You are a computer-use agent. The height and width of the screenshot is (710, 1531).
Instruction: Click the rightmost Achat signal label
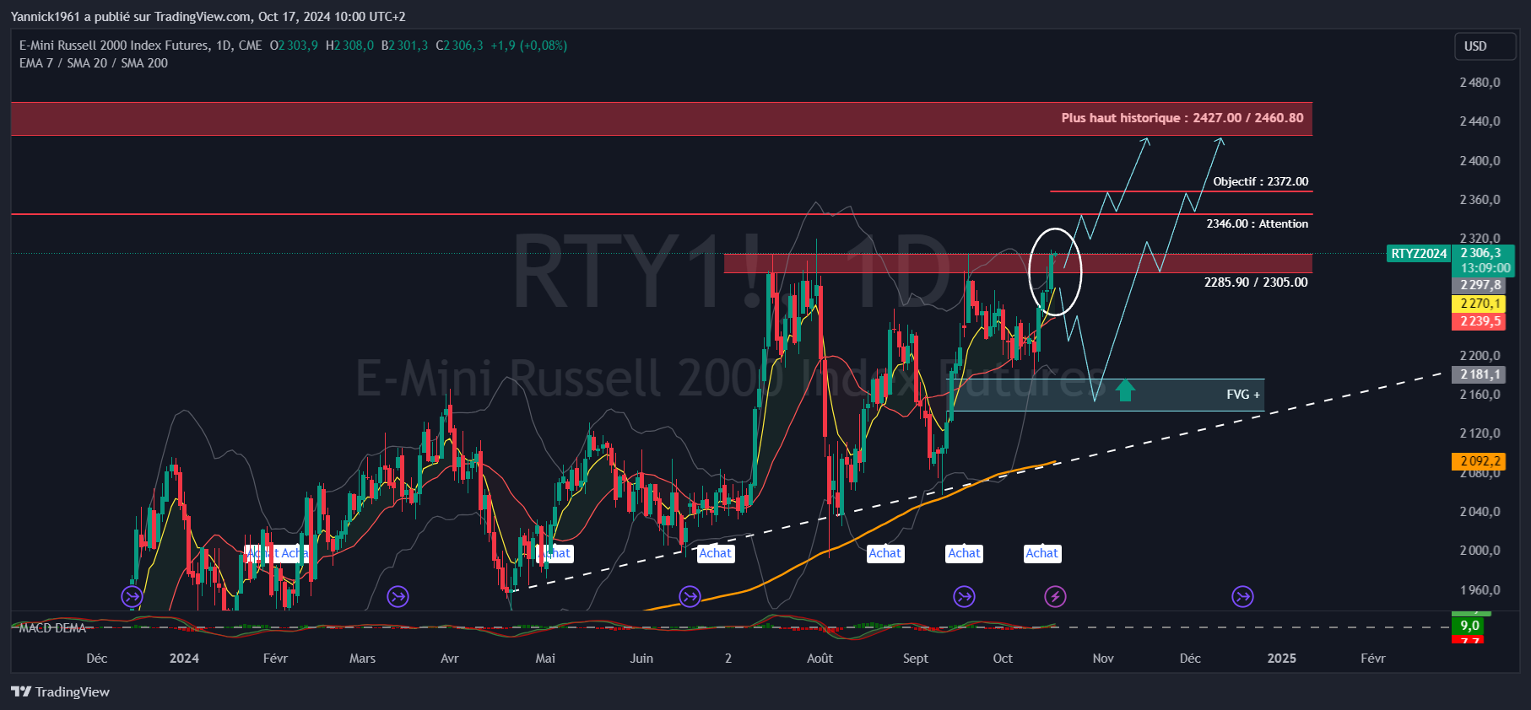click(x=1041, y=553)
